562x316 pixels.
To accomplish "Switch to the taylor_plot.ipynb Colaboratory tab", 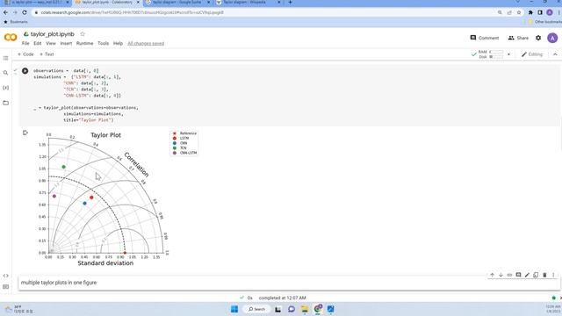I will click(x=107, y=3).
